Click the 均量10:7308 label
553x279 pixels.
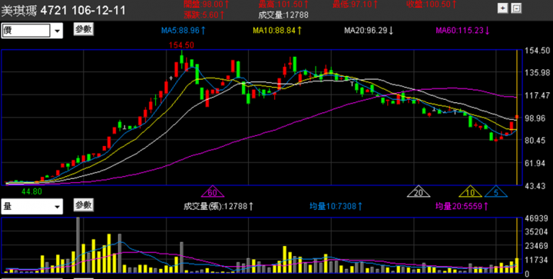(x=336, y=206)
